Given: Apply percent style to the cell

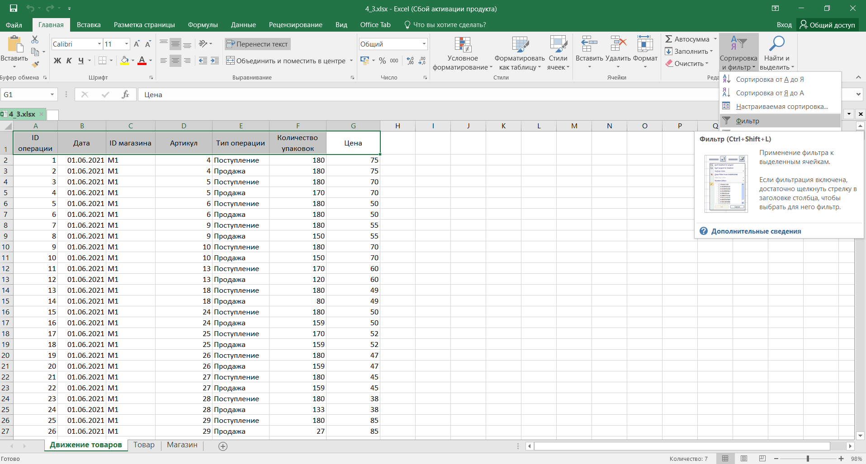Looking at the screenshot, I should click(383, 61).
